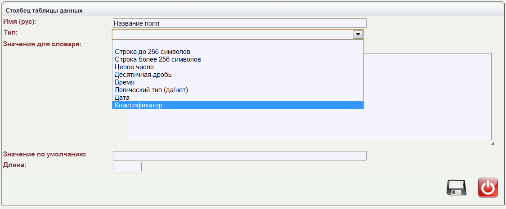Choose highlighted 'Классификатор' option
This screenshot has width=506, height=209.
[238, 105]
